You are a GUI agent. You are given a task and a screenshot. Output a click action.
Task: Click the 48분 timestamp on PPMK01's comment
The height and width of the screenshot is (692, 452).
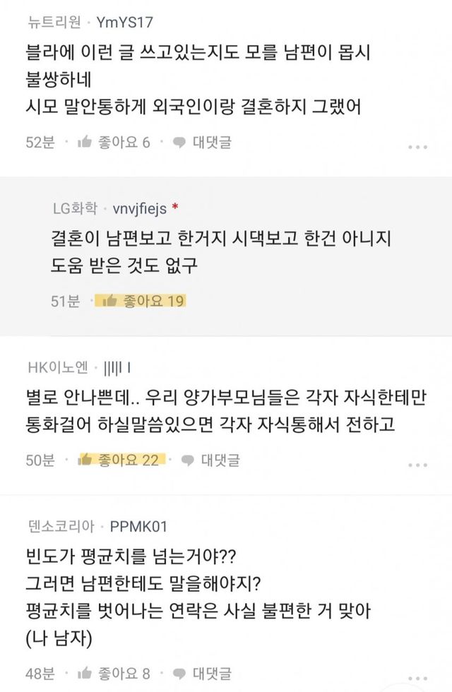coord(40,673)
